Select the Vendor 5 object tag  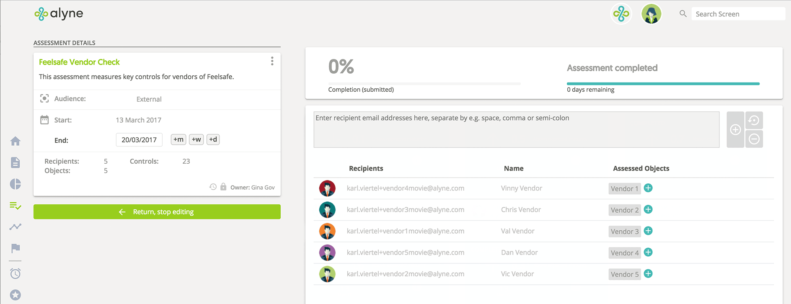[625, 274]
